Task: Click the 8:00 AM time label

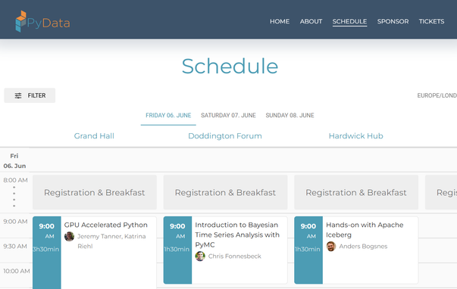Action: click(x=15, y=180)
